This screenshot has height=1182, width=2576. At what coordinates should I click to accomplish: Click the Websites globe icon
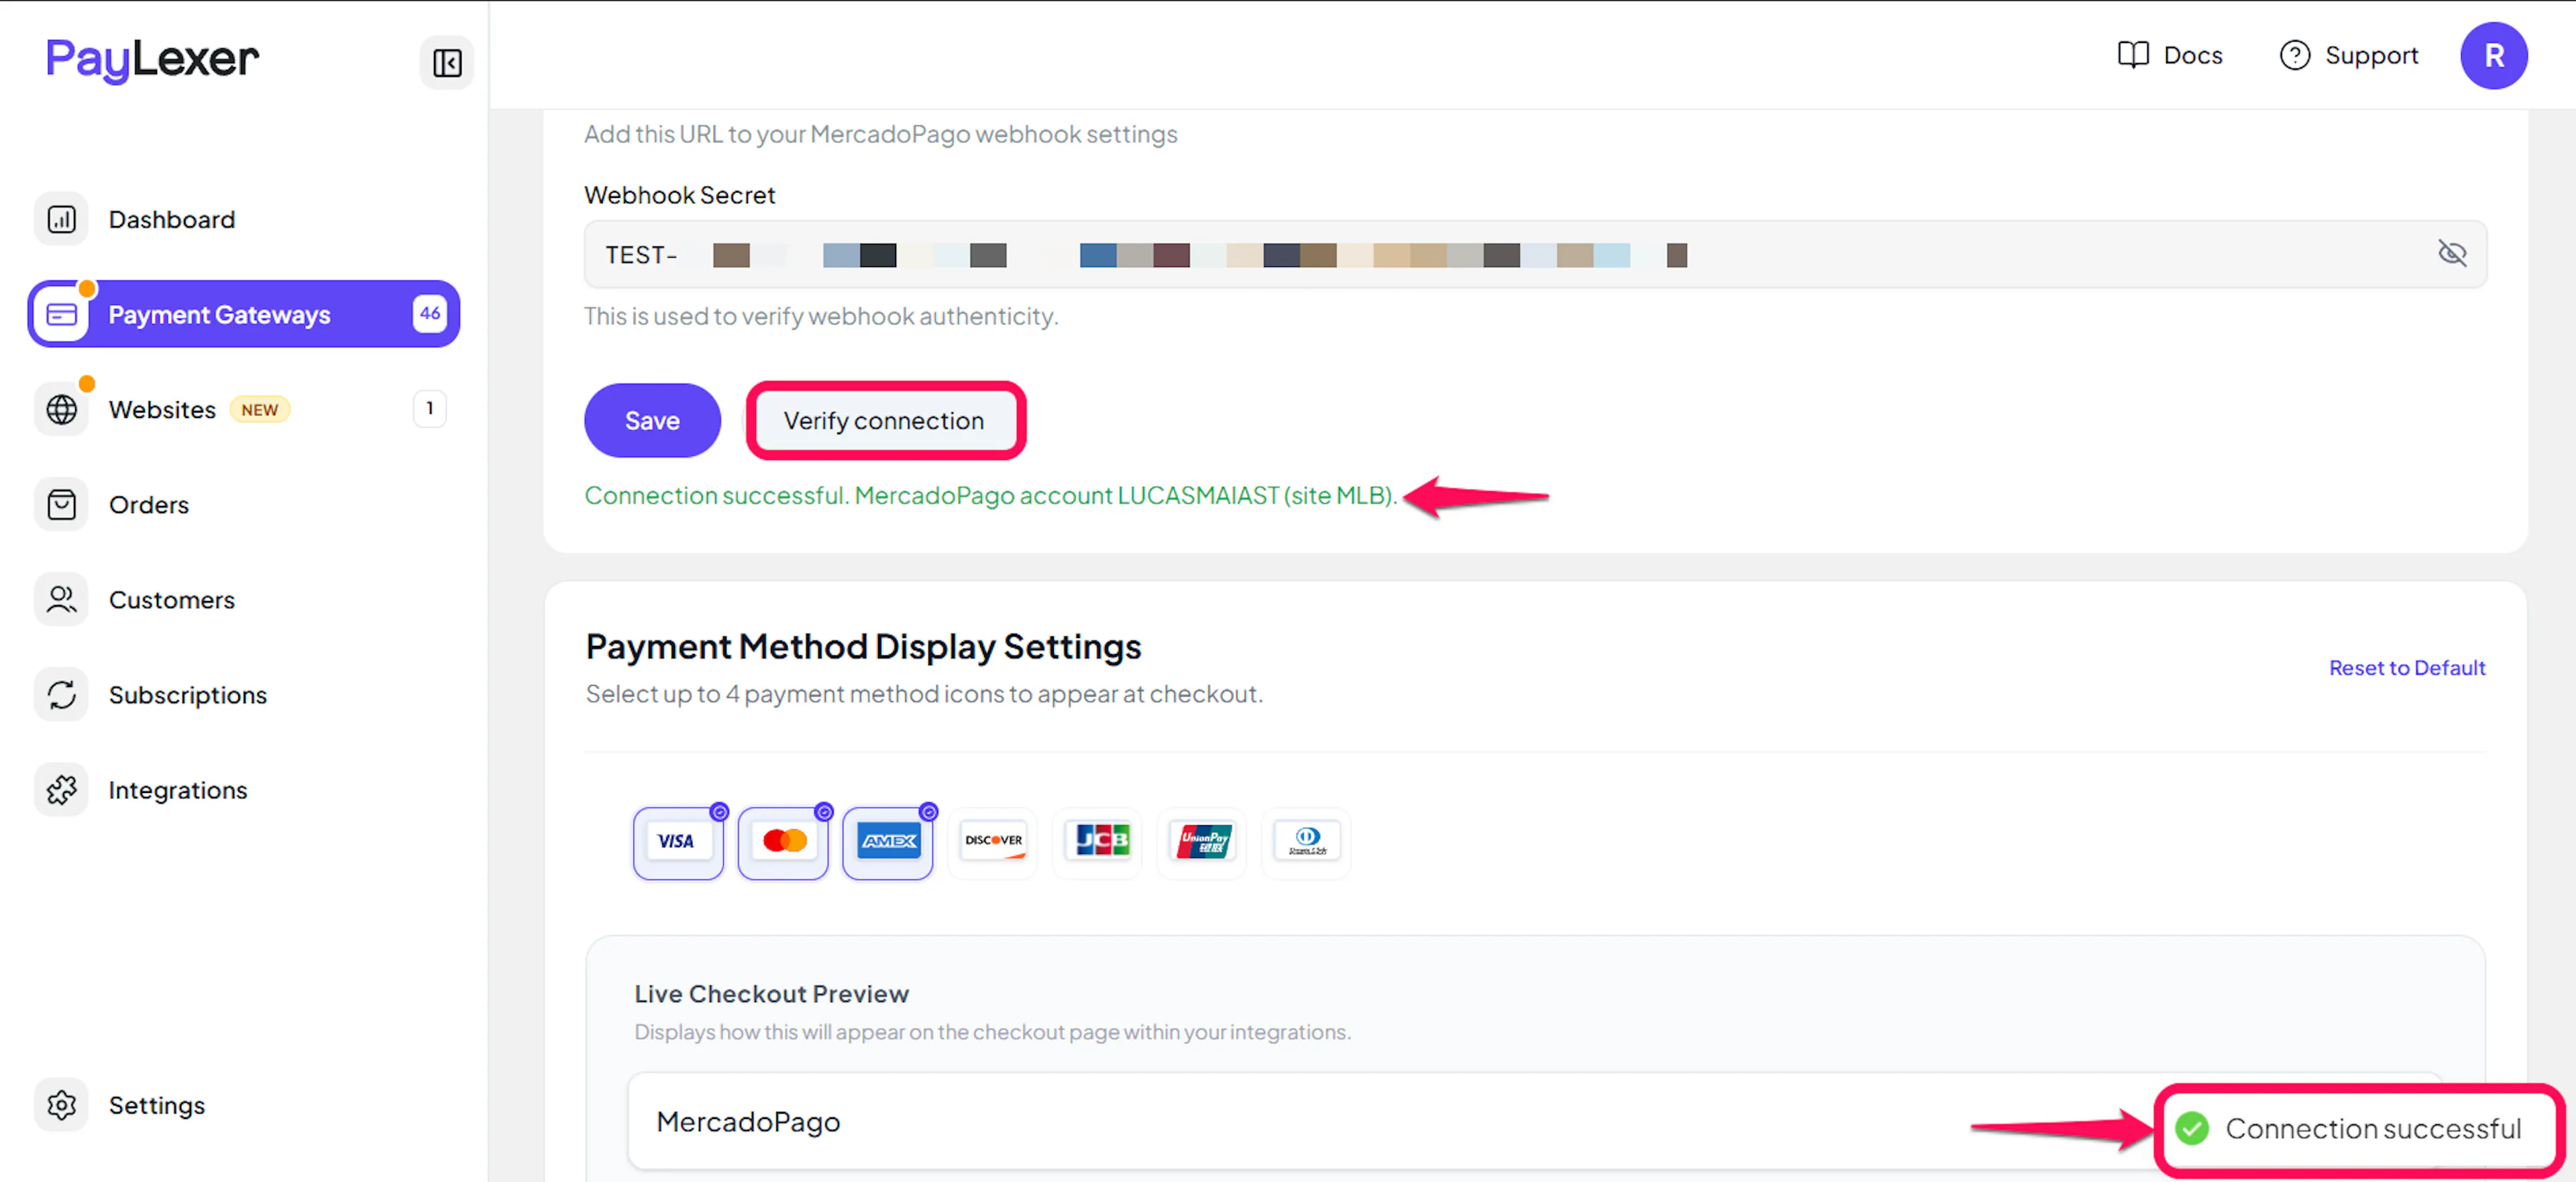pos(62,409)
